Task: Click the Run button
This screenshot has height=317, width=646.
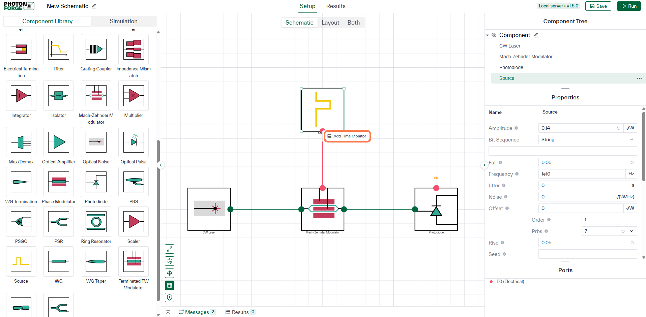Action: pyautogui.click(x=629, y=6)
